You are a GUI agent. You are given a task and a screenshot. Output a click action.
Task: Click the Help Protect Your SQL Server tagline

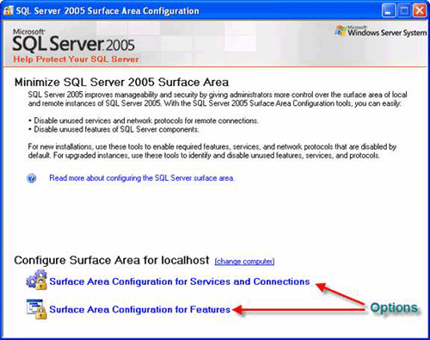(x=76, y=59)
